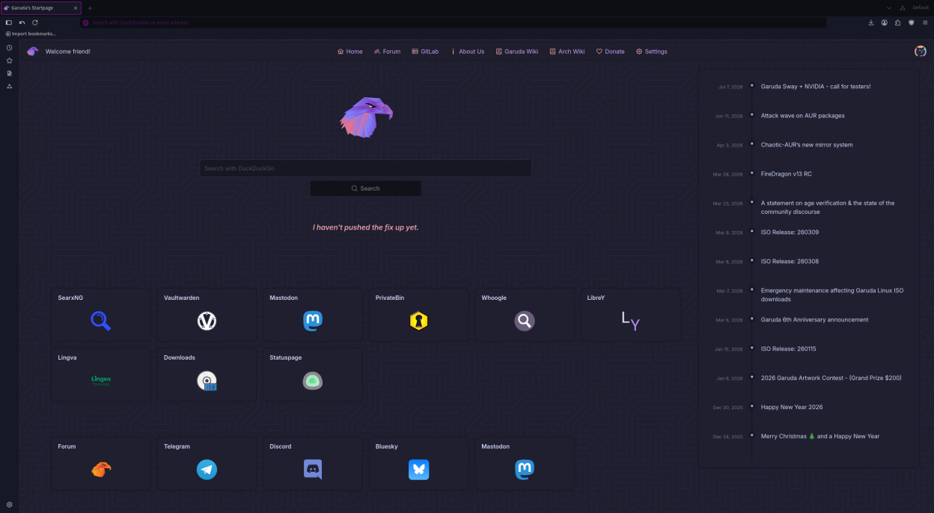Open the bookmarks star in sidebar

(9, 61)
